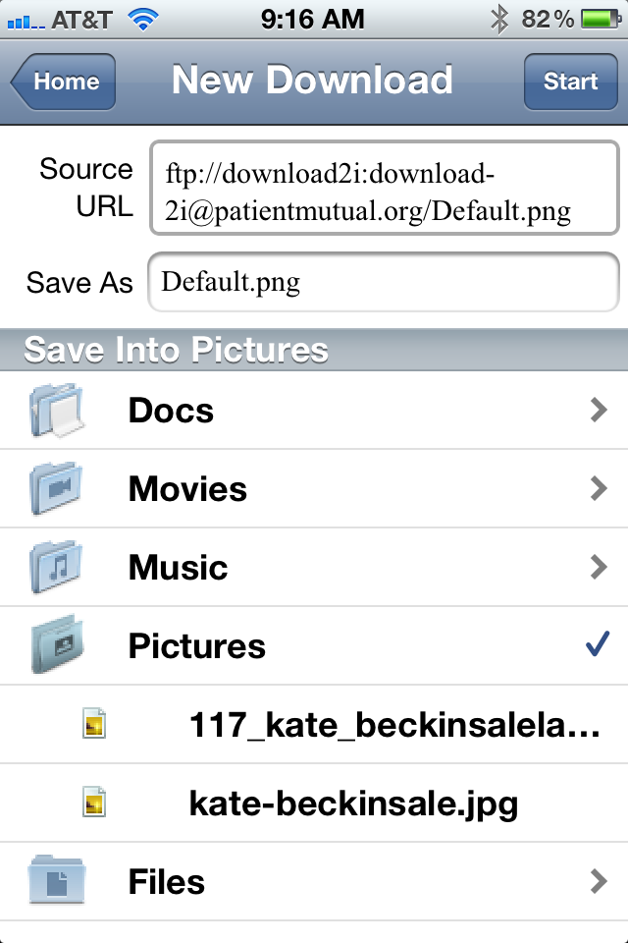The image size is (628, 943).
Task: Edit the Source URL field
Action: point(384,190)
